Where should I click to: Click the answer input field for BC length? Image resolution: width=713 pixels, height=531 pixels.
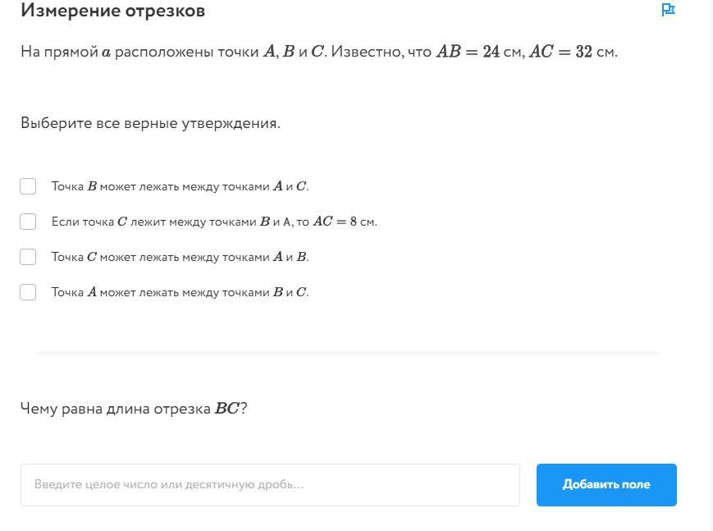coord(270,485)
